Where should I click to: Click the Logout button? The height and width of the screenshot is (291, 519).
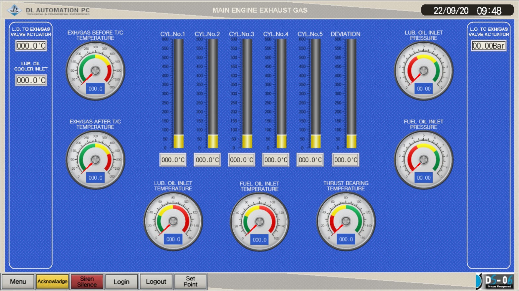coord(156,281)
